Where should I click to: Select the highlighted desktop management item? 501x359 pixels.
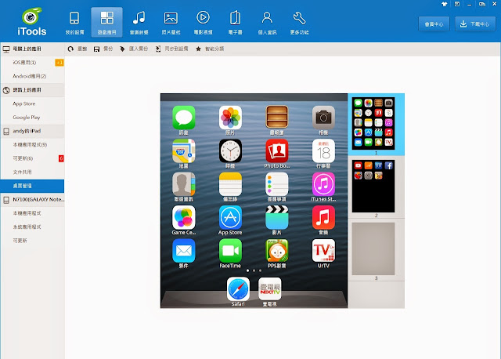(32, 186)
